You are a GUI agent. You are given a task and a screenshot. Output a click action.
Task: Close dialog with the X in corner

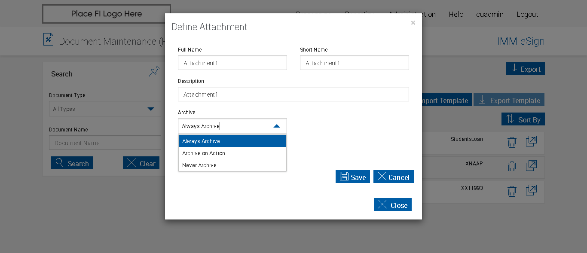coord(413,23)
